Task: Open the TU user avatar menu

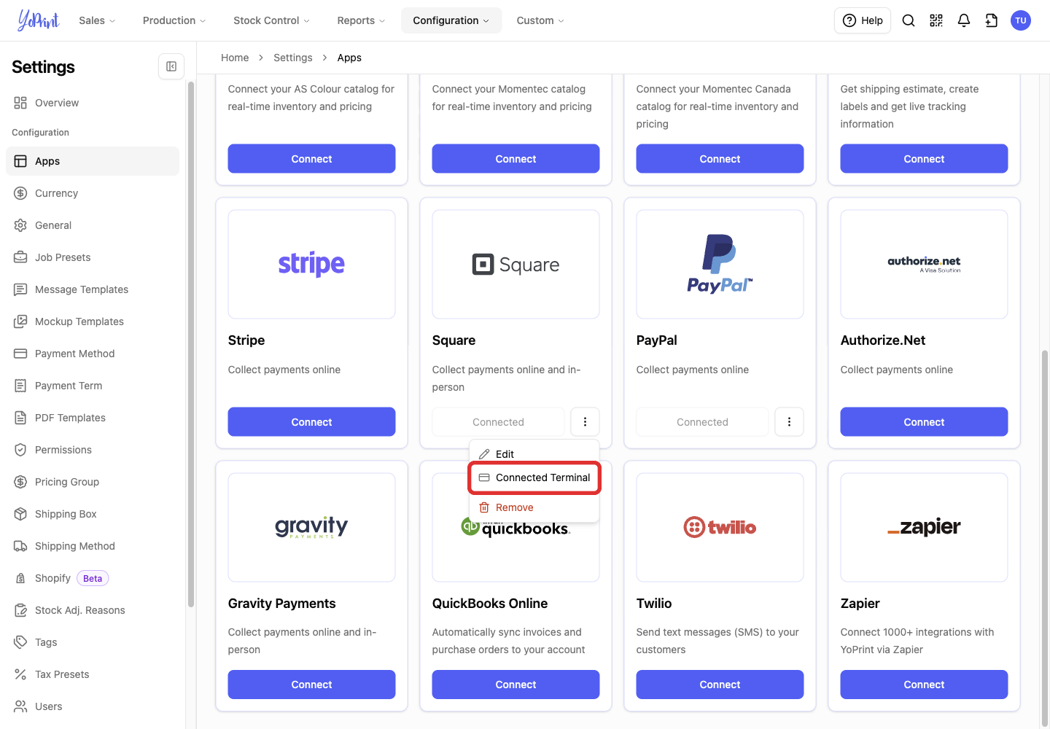Action: 1021,20
